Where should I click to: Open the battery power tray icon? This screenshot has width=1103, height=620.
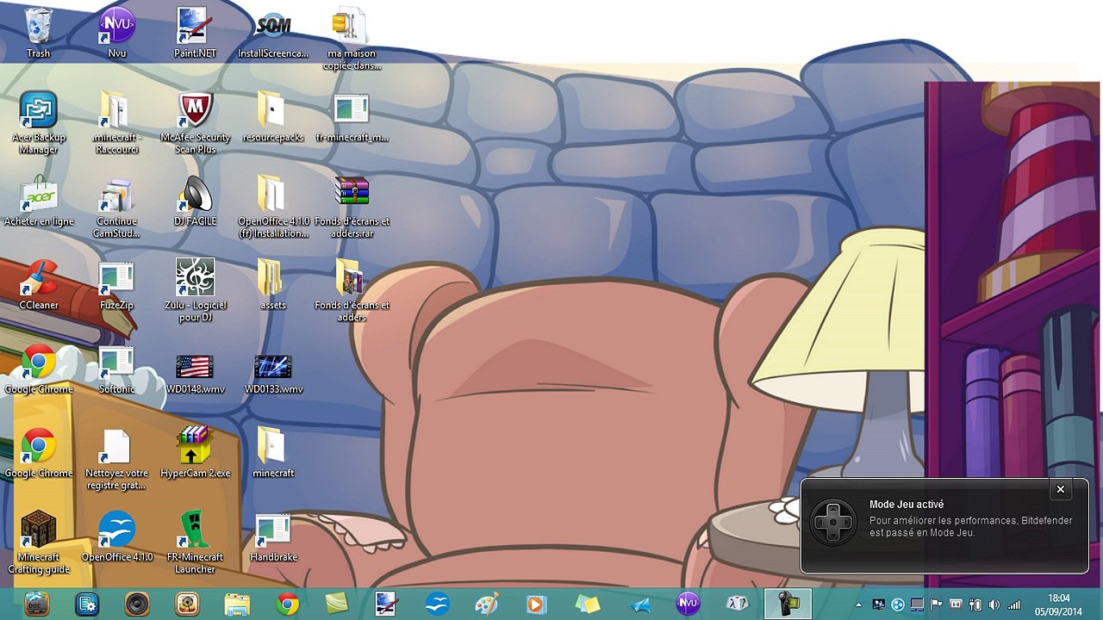[975, 604]
